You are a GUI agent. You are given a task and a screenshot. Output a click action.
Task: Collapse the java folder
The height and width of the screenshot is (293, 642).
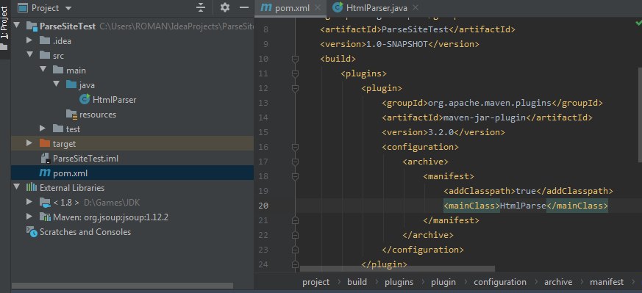(56, 84)
